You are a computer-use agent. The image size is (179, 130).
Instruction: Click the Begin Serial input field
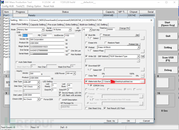47,47
